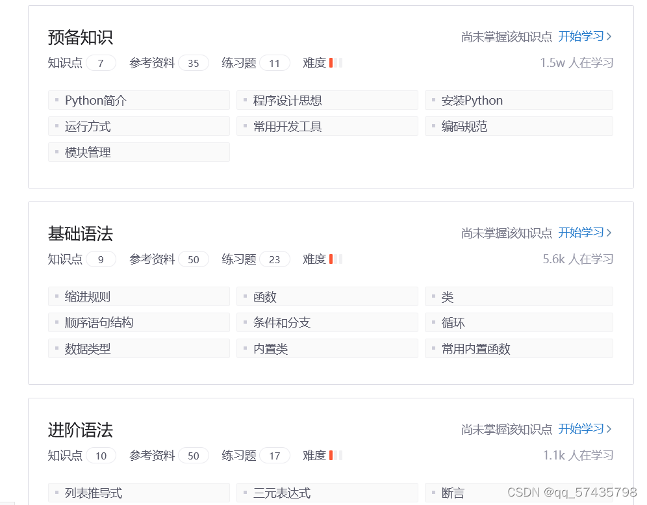Open 开始学习 link for 进阶语法 section
Viewport: 647px width, 505px height.
583,429
